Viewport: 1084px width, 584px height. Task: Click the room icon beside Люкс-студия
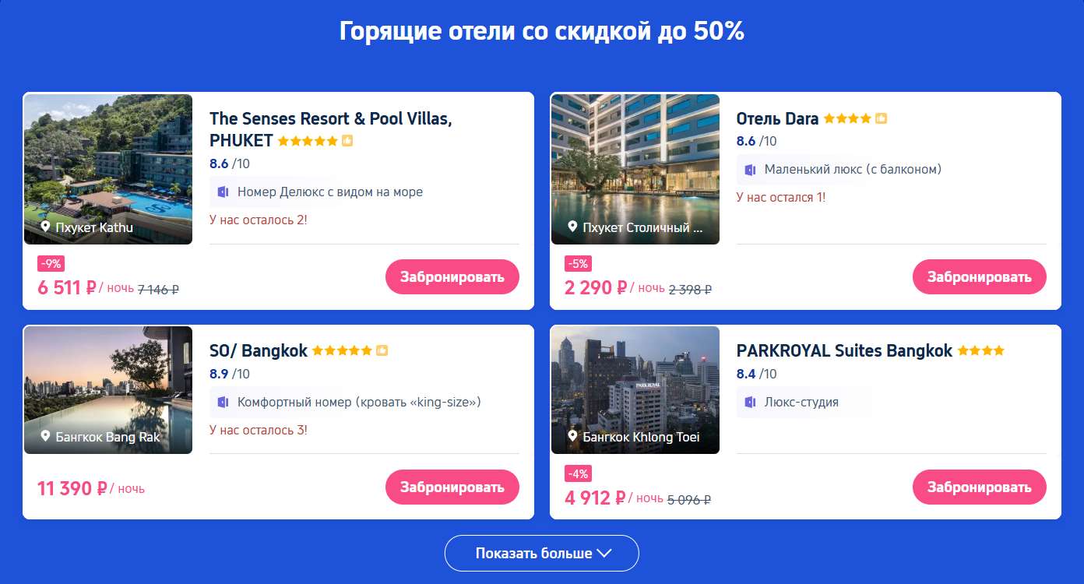(750, 403)
